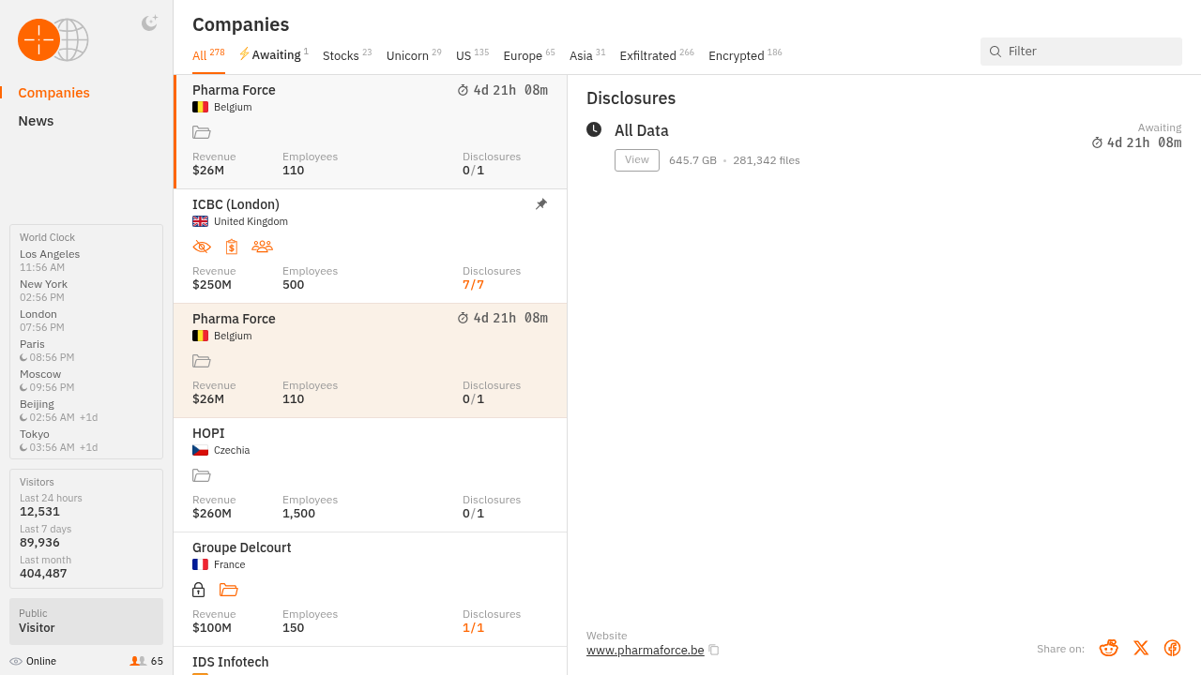Copy website URL with copy icon
This screenshot has height=675, width=1201.
click(714, 650)
